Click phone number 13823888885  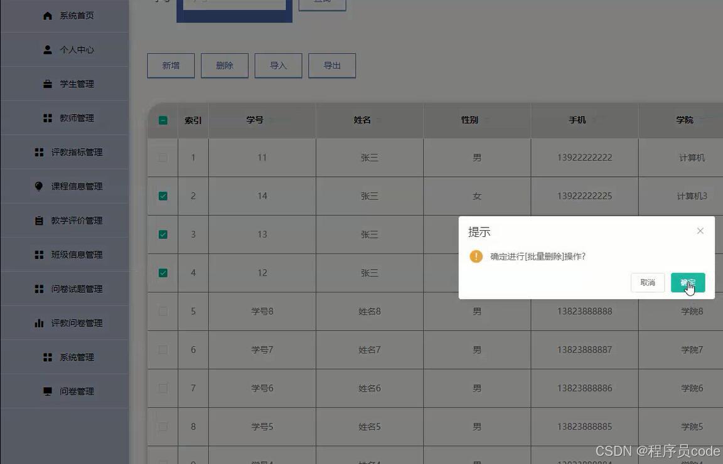click(584, 426)
